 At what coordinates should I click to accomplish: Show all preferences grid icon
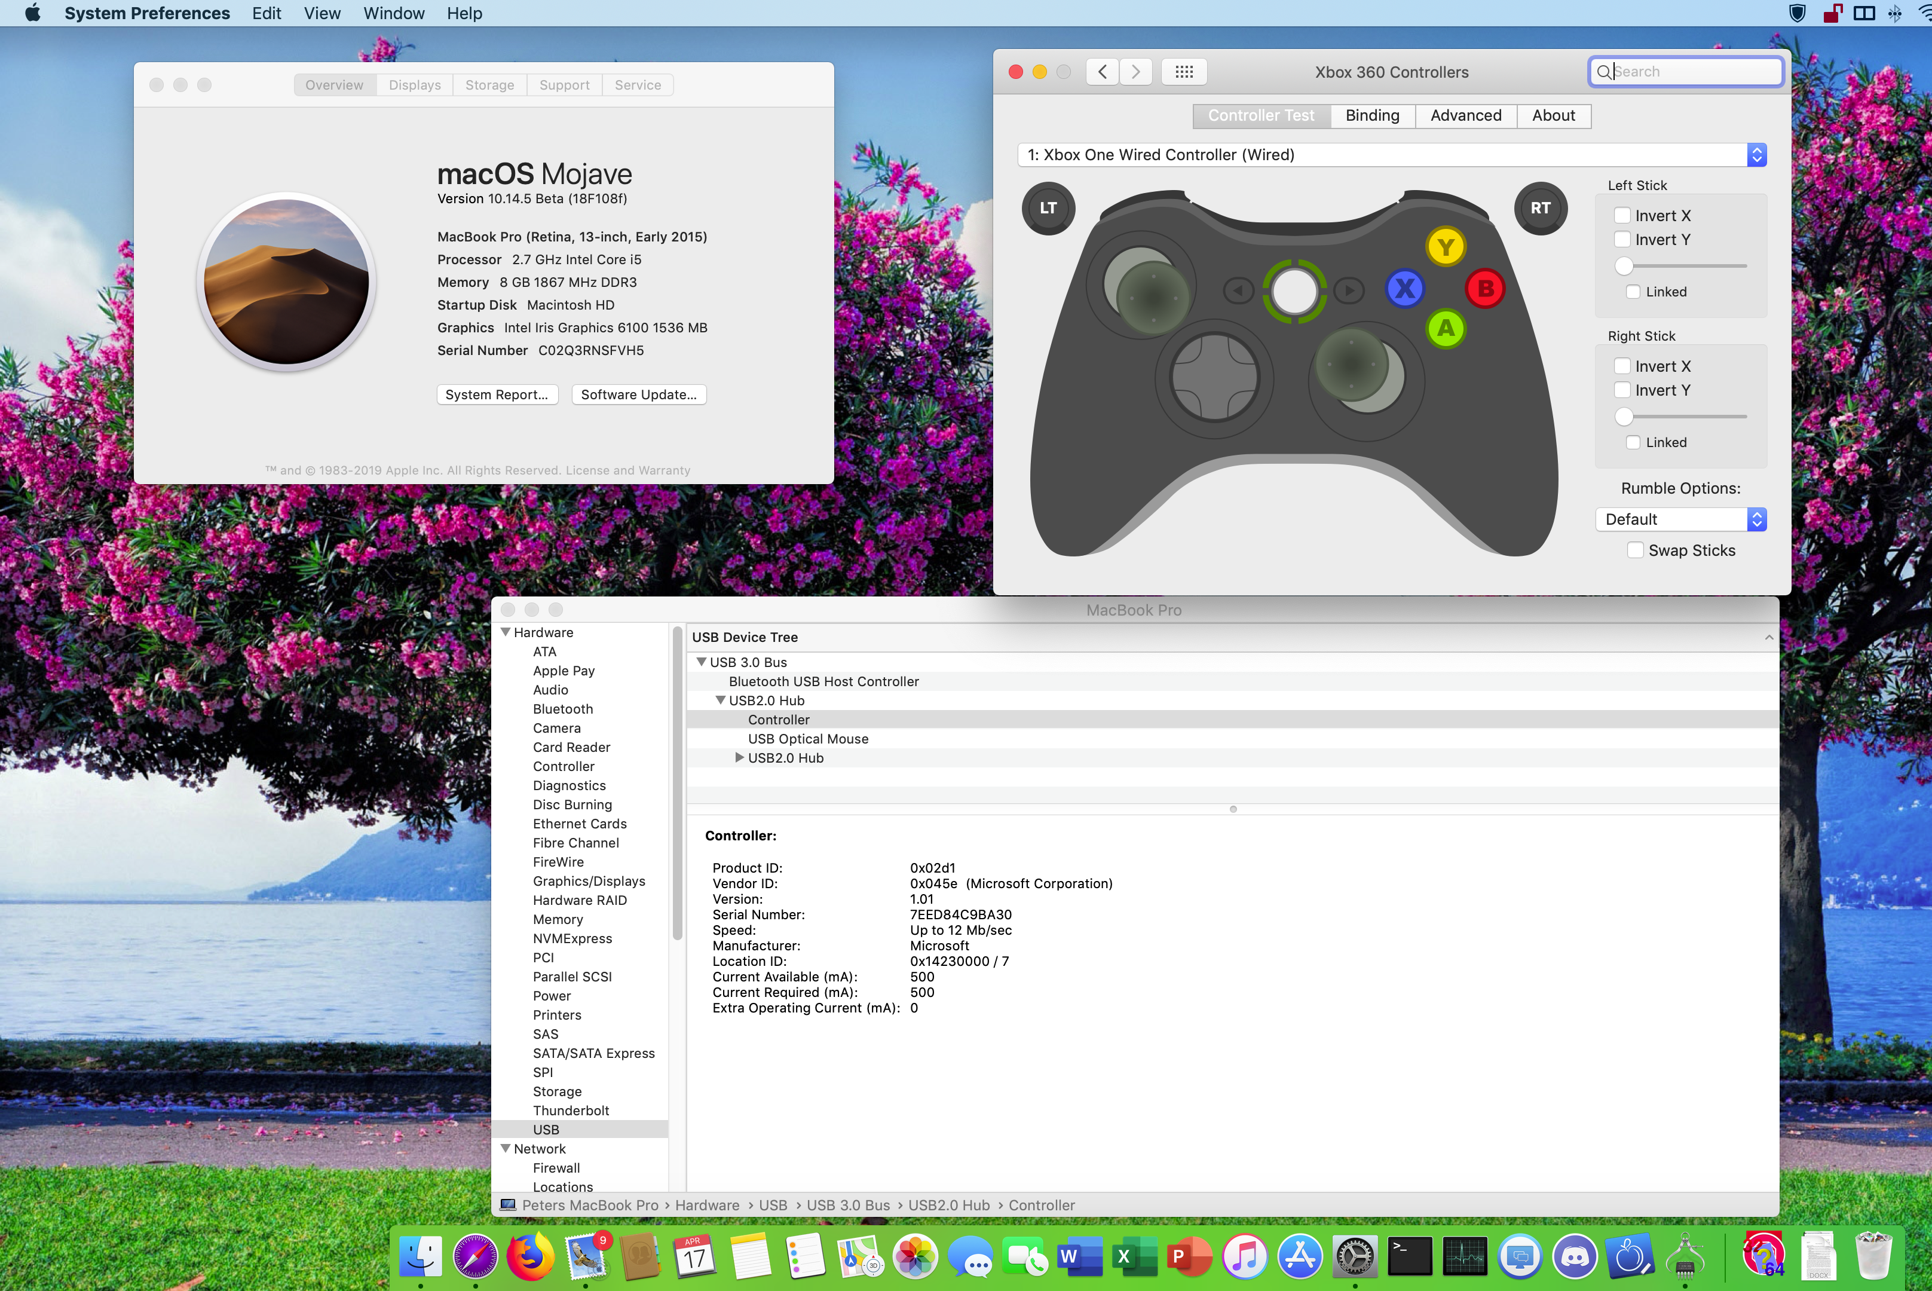point(1184,72)
